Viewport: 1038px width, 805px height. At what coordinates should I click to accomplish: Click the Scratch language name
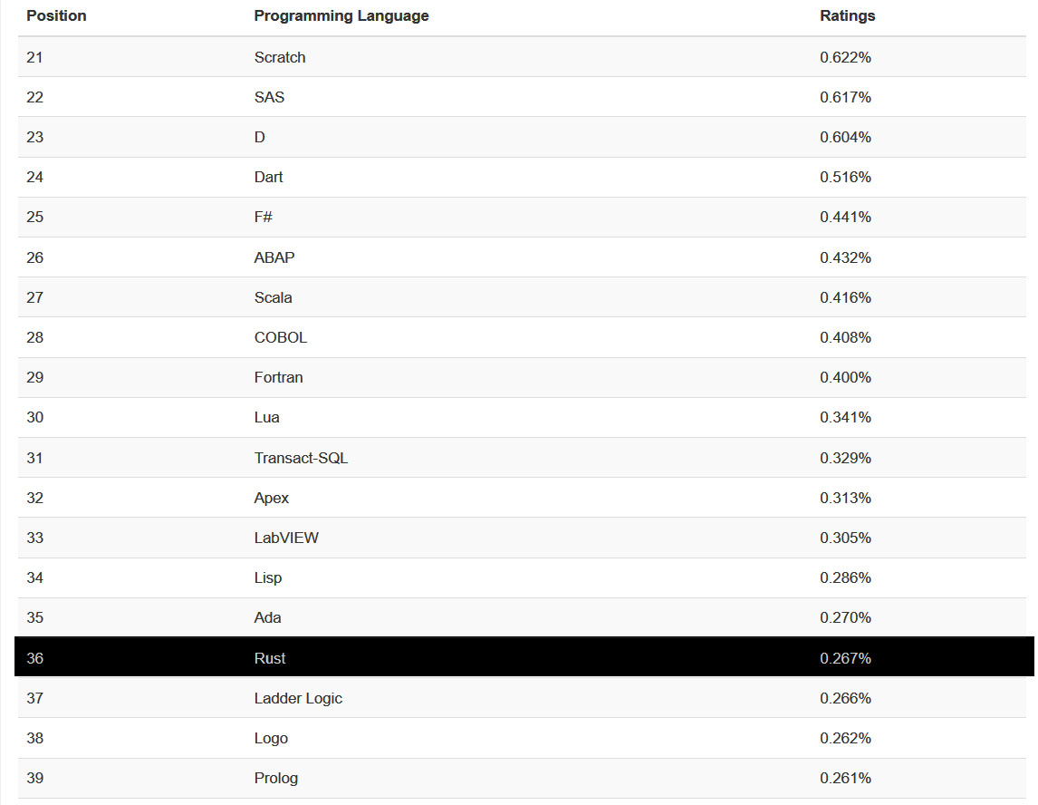(x=280, y=57)
